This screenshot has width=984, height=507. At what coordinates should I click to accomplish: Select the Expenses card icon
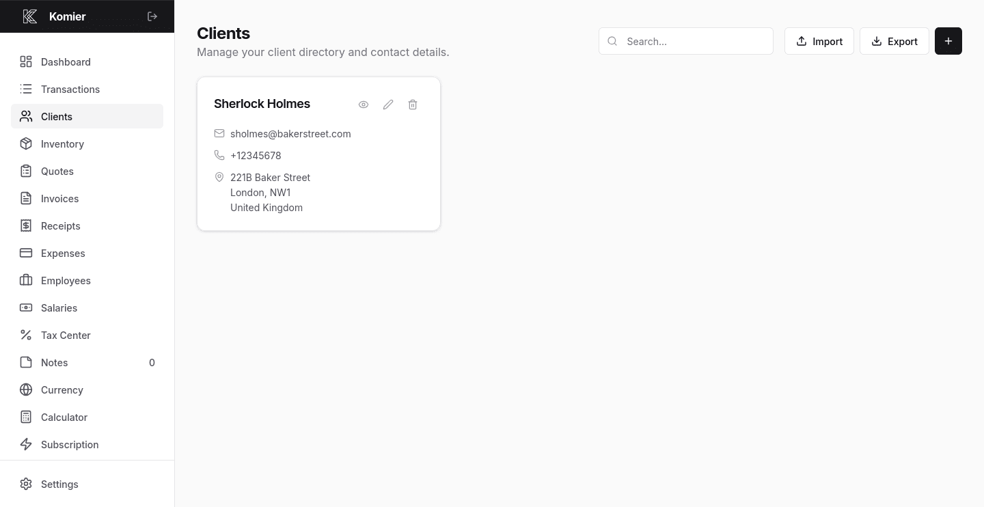coord(26,253)
